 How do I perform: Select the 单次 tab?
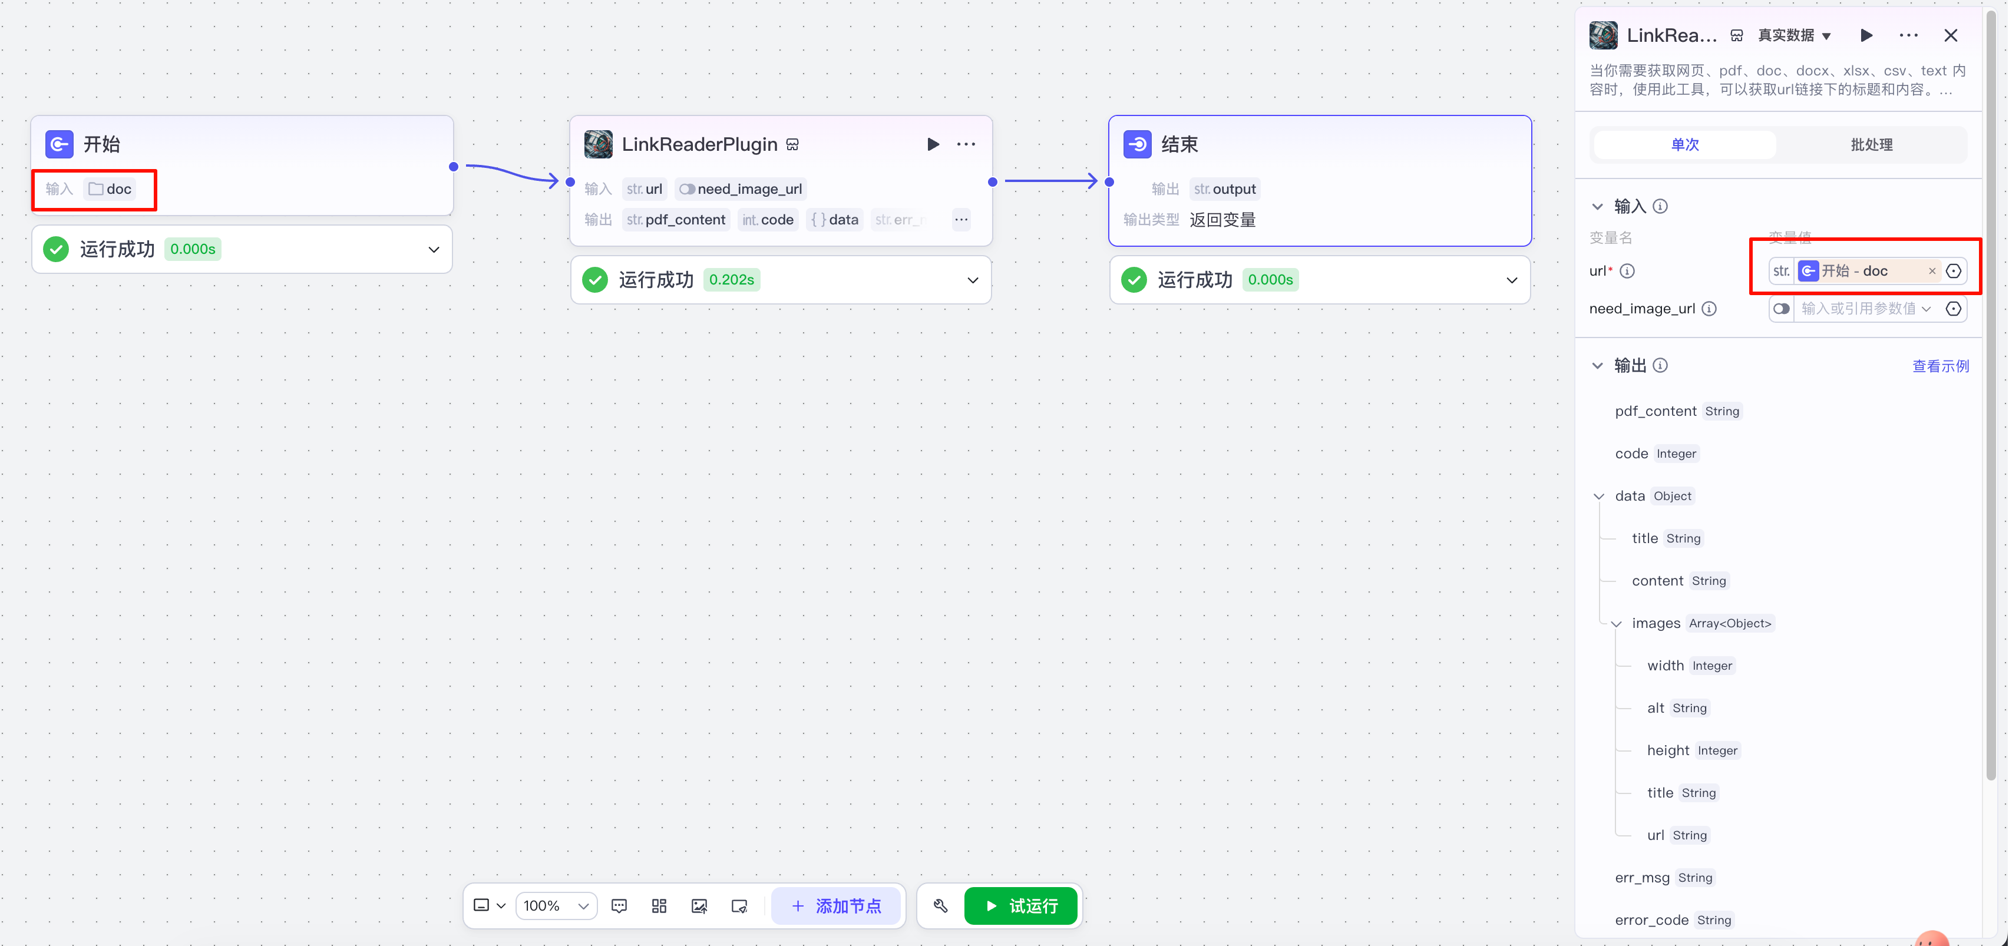(1684, 144)
